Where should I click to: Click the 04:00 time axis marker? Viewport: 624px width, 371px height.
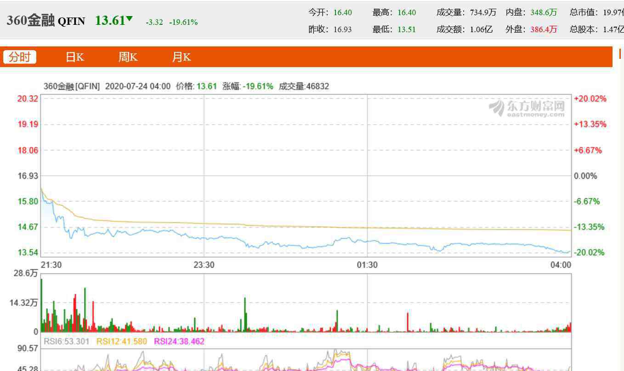(561, 265)
